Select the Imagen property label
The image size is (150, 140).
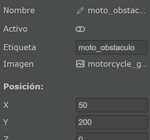click(19, 64)
